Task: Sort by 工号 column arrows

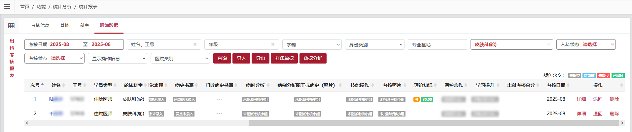Action: click(x=85, y=85)
